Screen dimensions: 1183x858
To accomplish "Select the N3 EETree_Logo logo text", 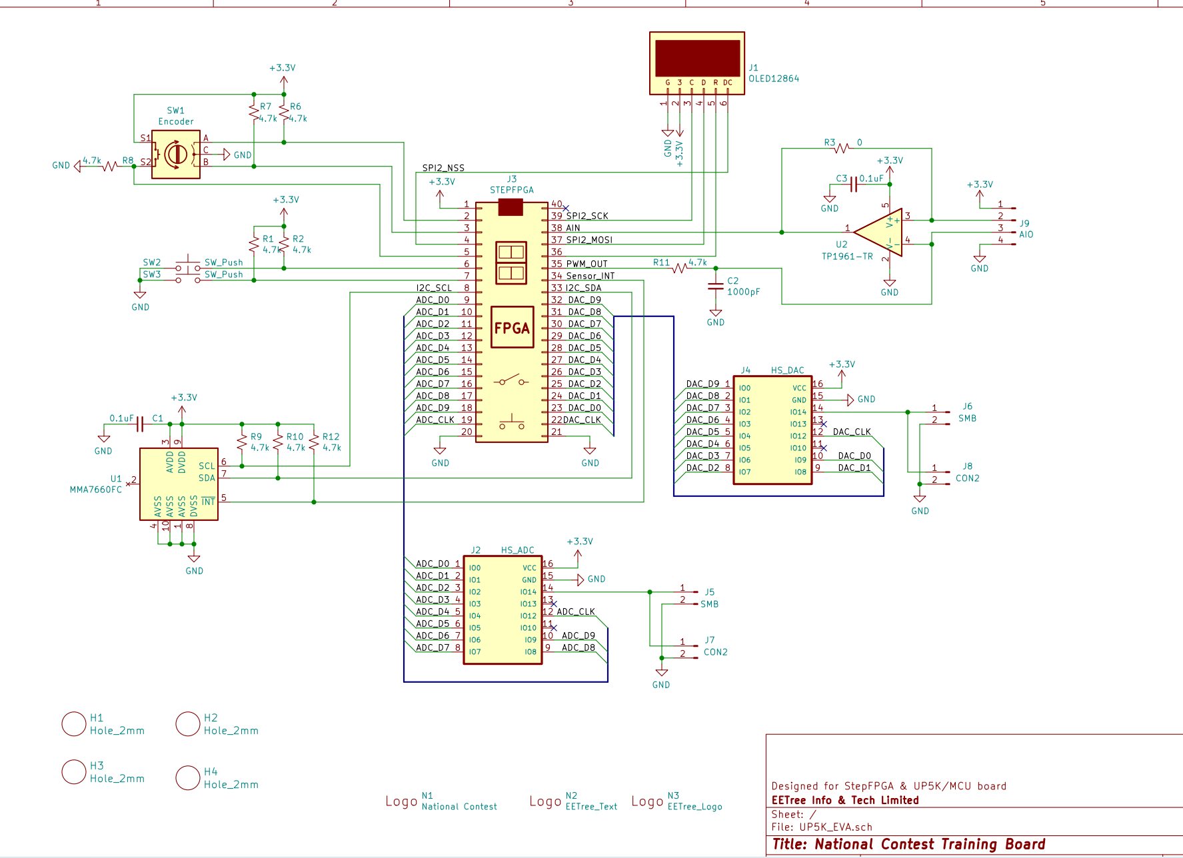I will click(694, 807).
